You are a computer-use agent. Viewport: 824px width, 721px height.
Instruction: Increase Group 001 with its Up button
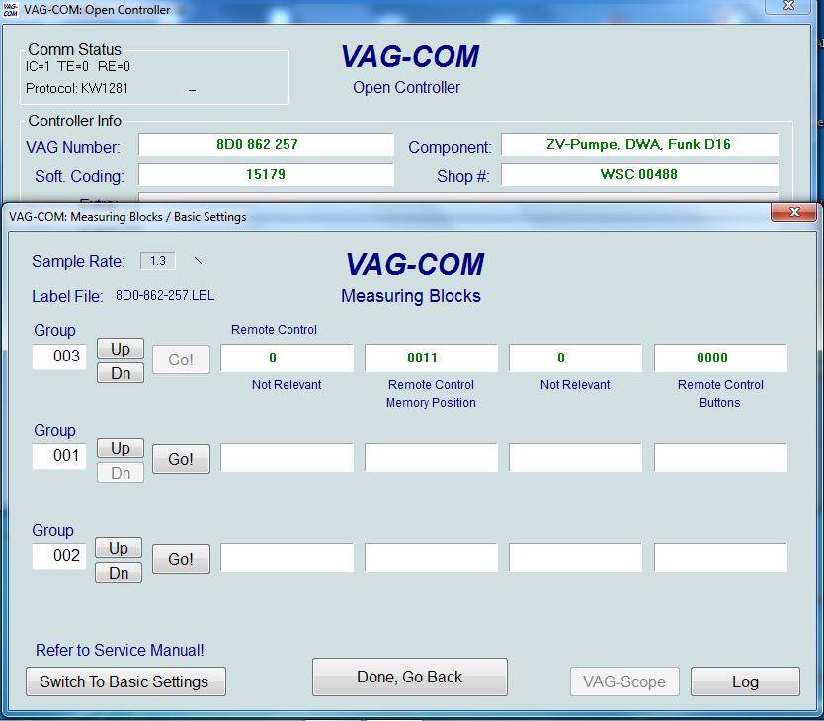121,448
